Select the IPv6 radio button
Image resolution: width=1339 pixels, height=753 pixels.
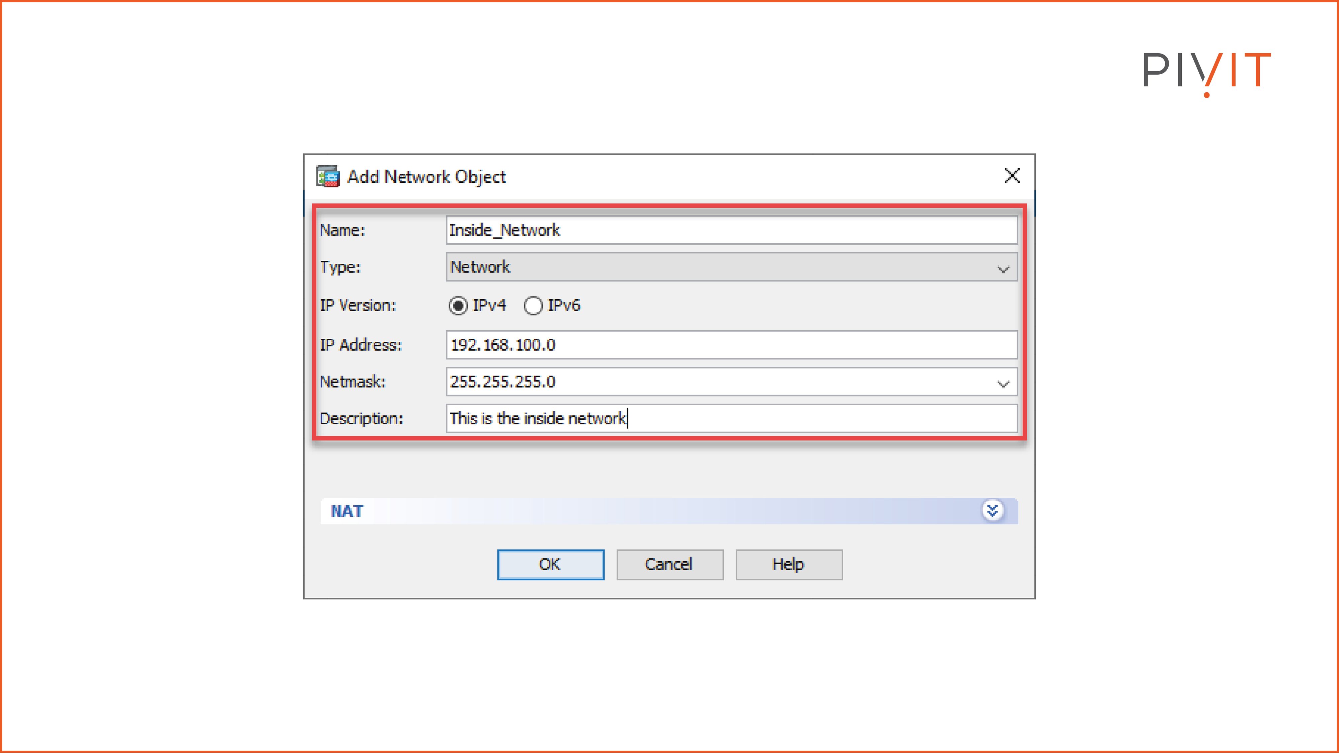(x=533, y=306)
